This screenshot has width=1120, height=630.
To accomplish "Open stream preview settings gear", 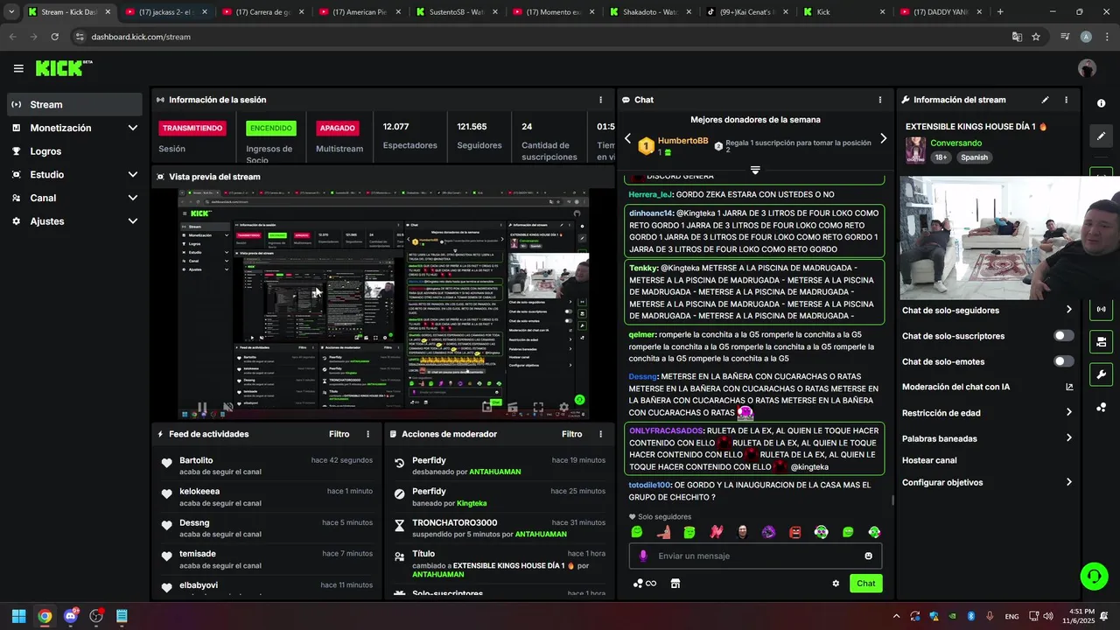I will tap(564, 407).
